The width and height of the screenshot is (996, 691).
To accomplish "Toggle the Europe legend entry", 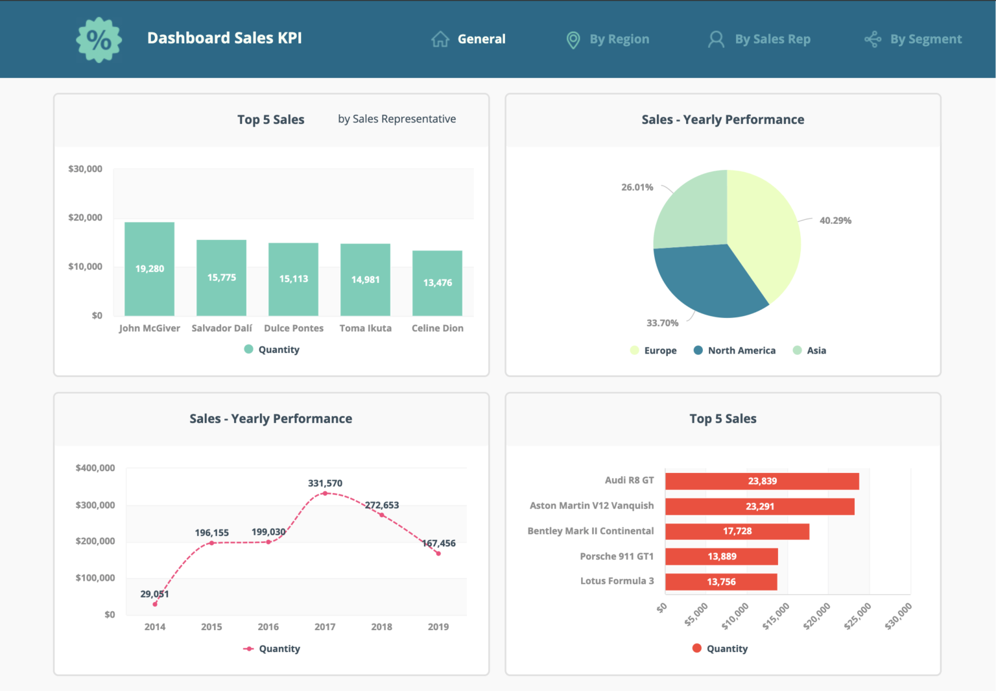I will click(654, 350).
